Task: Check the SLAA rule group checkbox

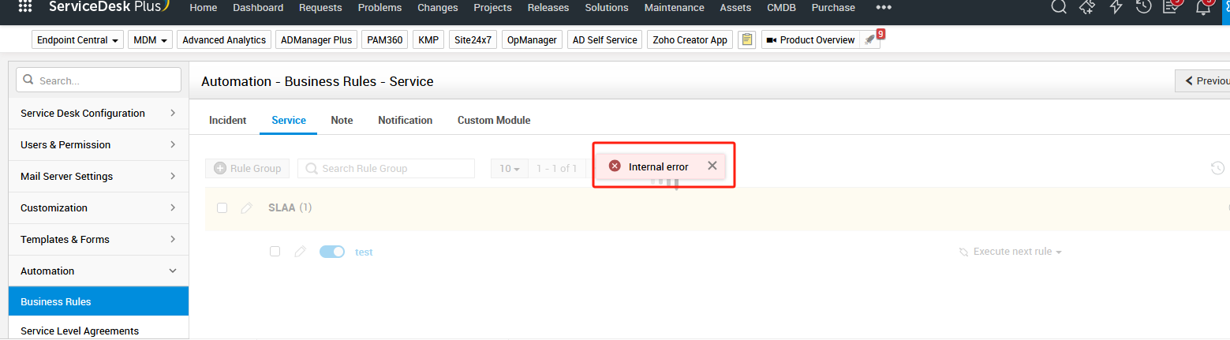Action: (x=222, y=207)
